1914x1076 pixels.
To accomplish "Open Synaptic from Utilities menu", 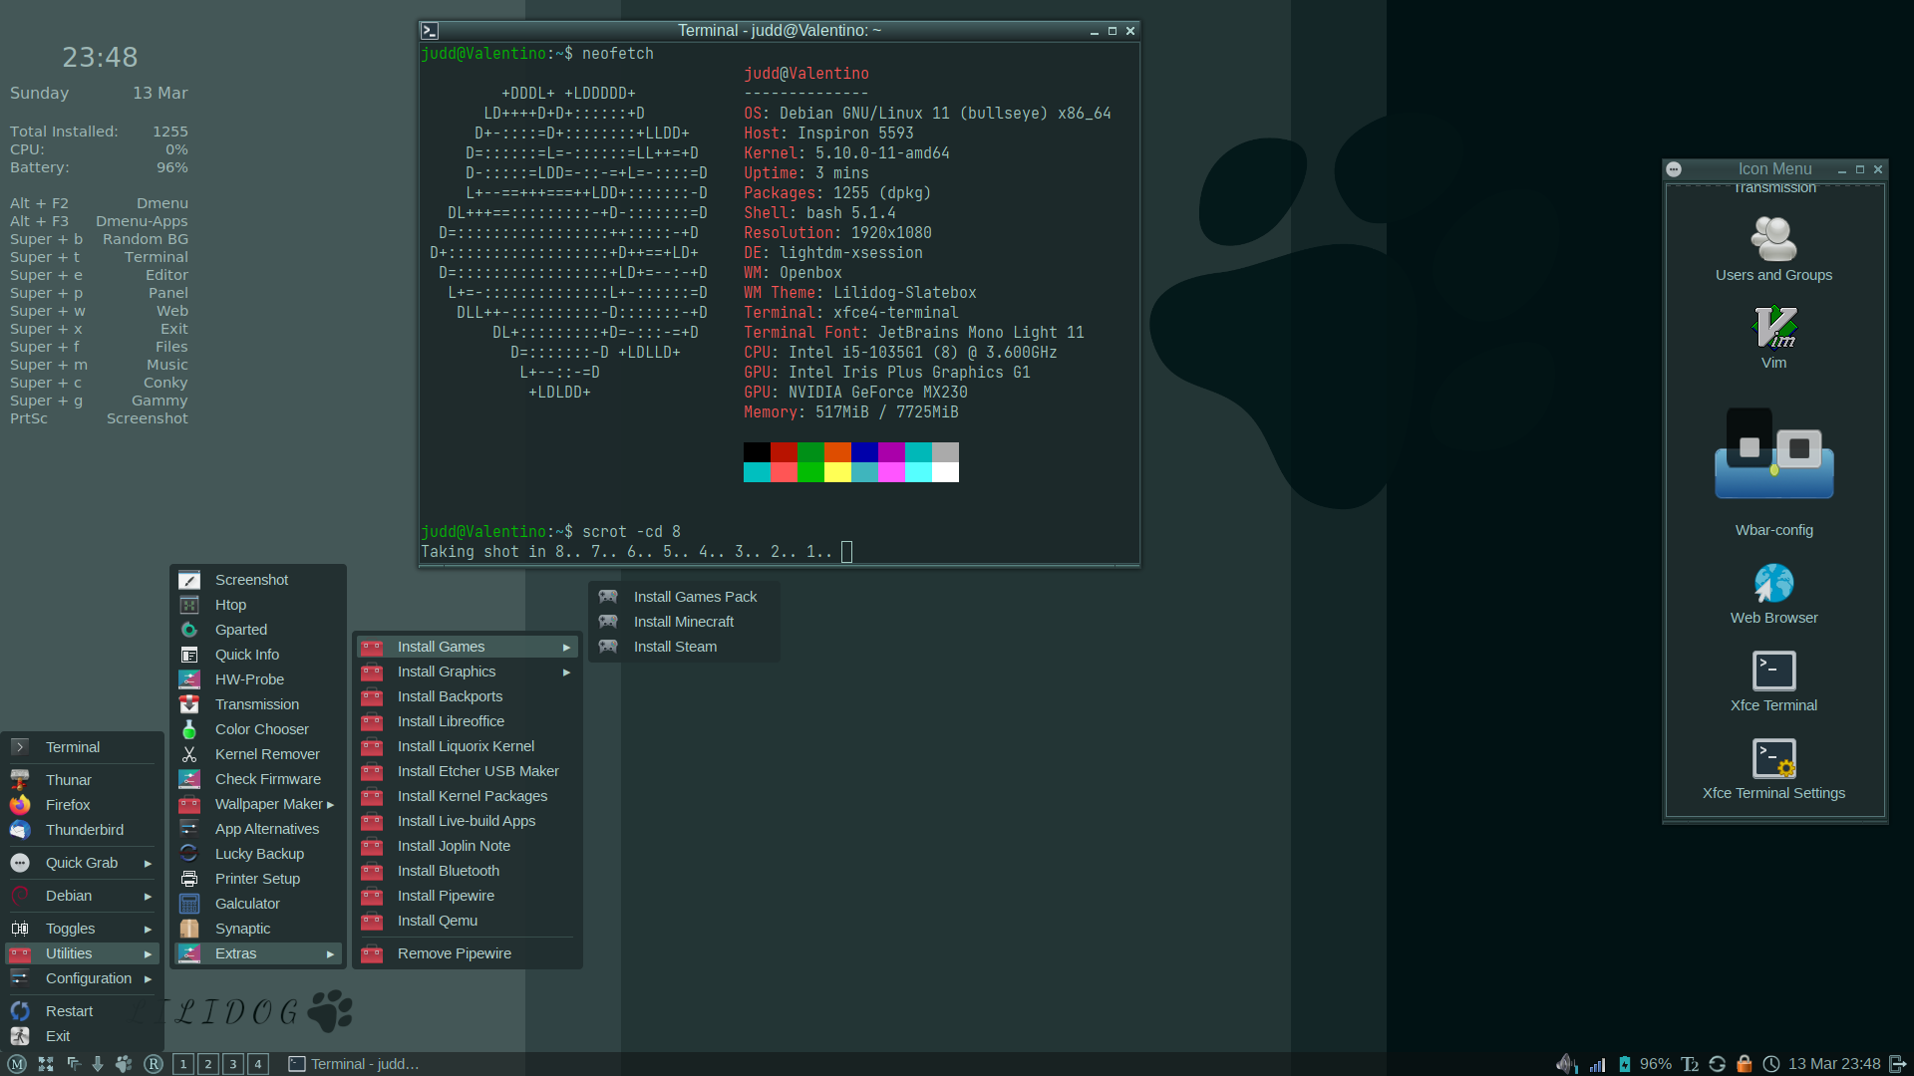I will [x=258, y=929].
